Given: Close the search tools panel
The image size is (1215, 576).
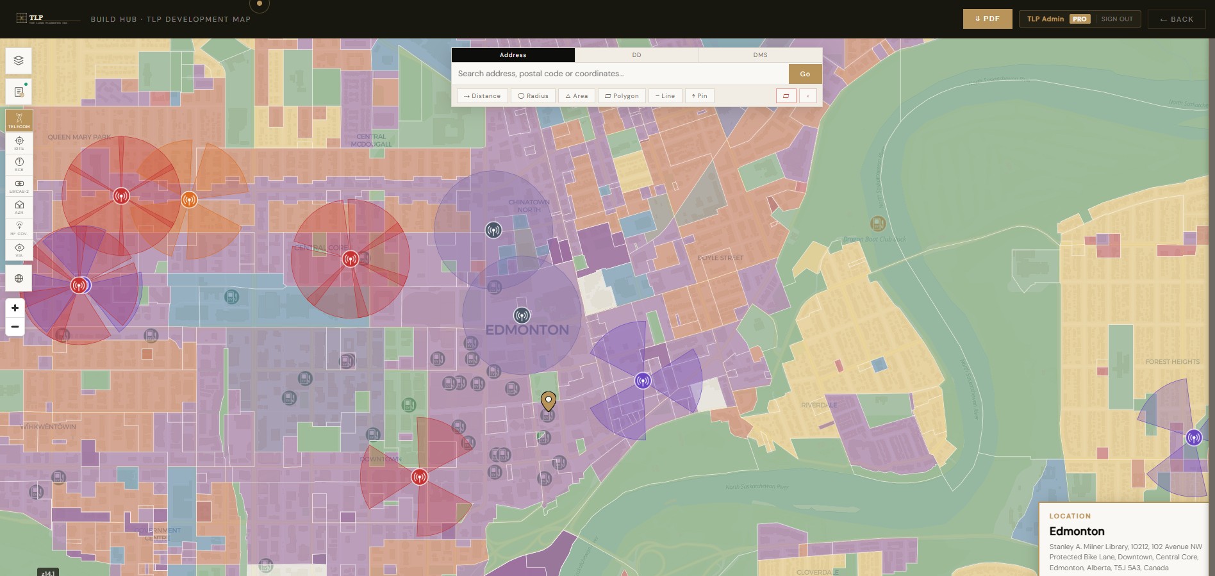Looking at the screenshot, I should click(x=807, y=96).
